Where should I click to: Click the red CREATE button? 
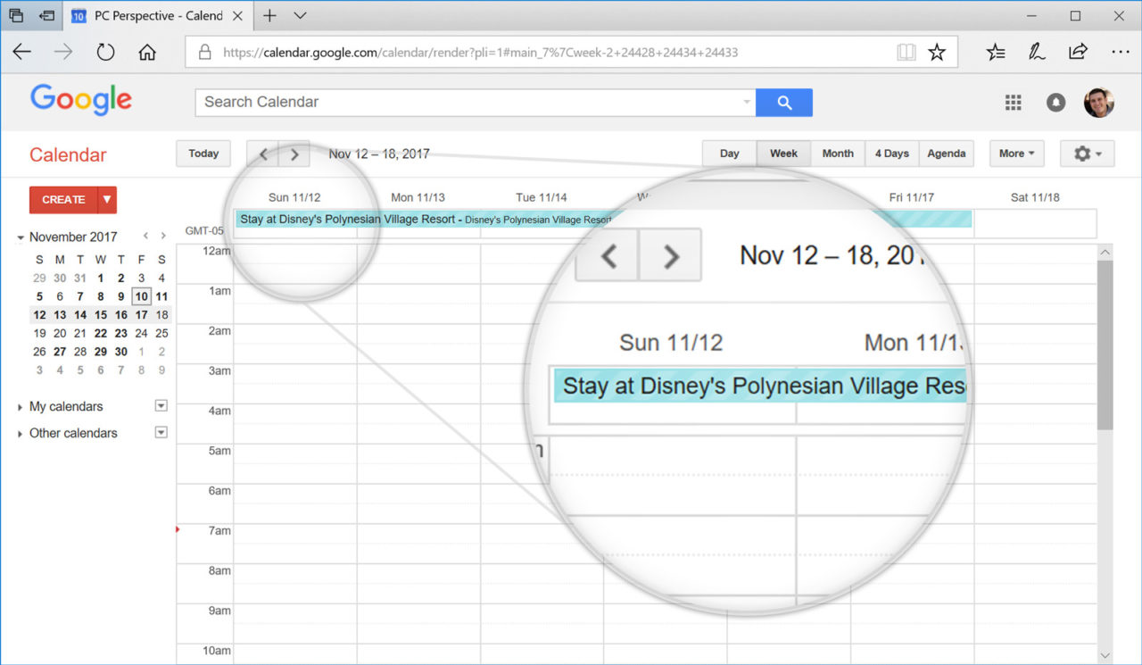coord(63,200)
